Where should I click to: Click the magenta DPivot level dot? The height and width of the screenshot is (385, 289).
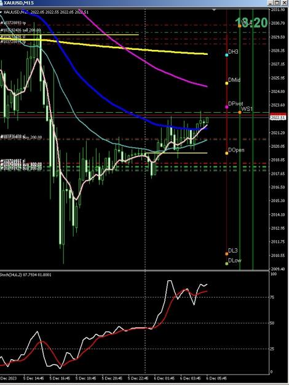point(227,107)
